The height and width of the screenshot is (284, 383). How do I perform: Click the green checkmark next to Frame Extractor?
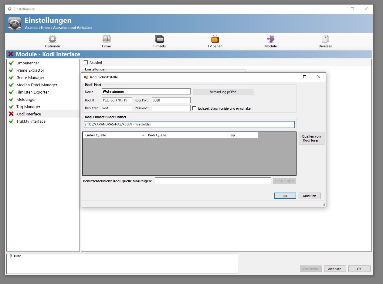coord(11,70)
